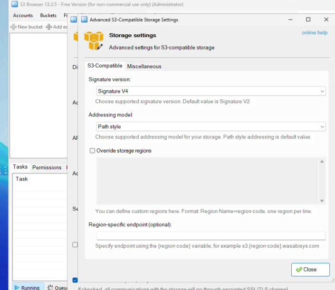Click the 'Storage settings' heading text
335x290 pixels.
133,35
